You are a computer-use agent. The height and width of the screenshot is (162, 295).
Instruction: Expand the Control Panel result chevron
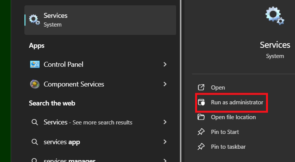coord(165,64)
